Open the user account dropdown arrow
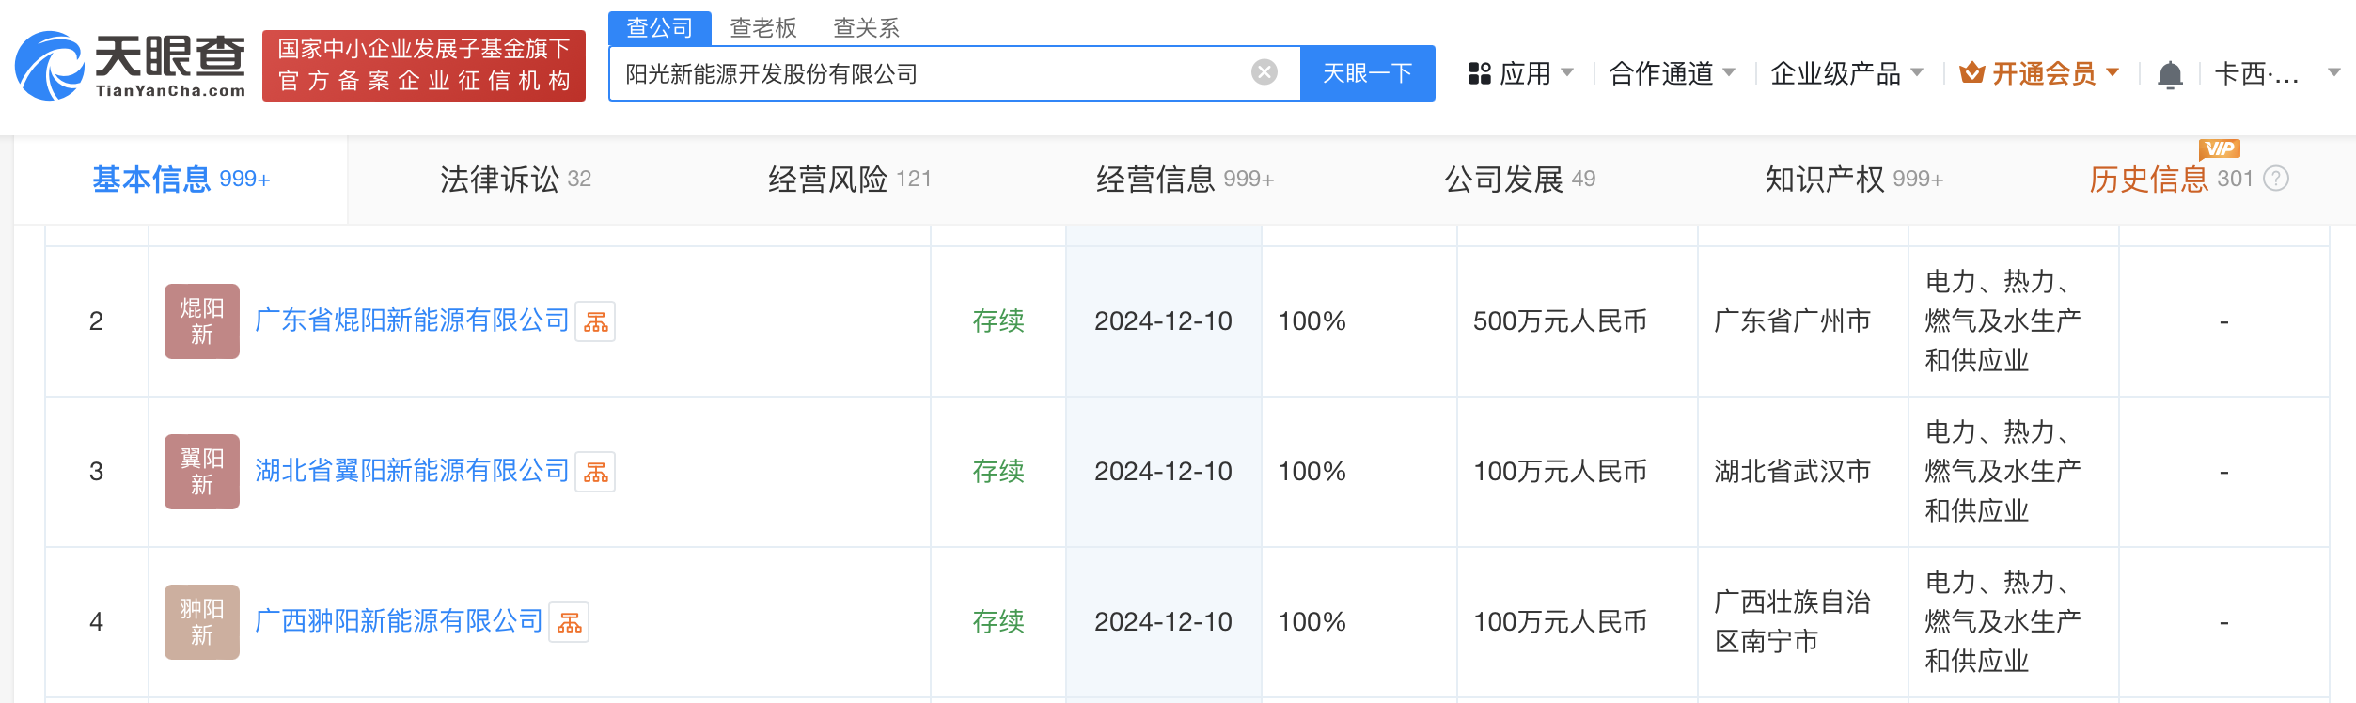 pos(2333,72)
